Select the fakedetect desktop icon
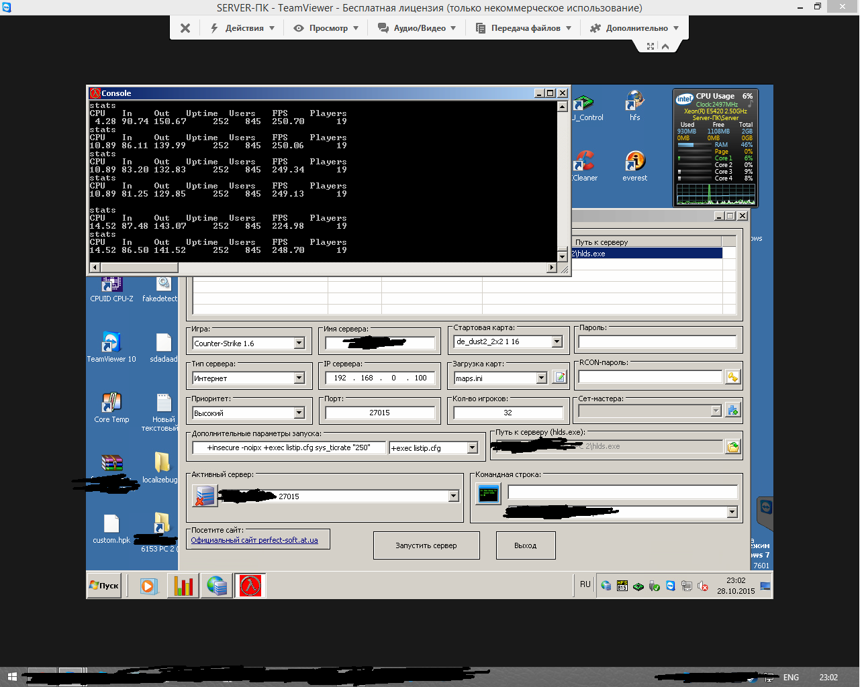 point(161,289)
